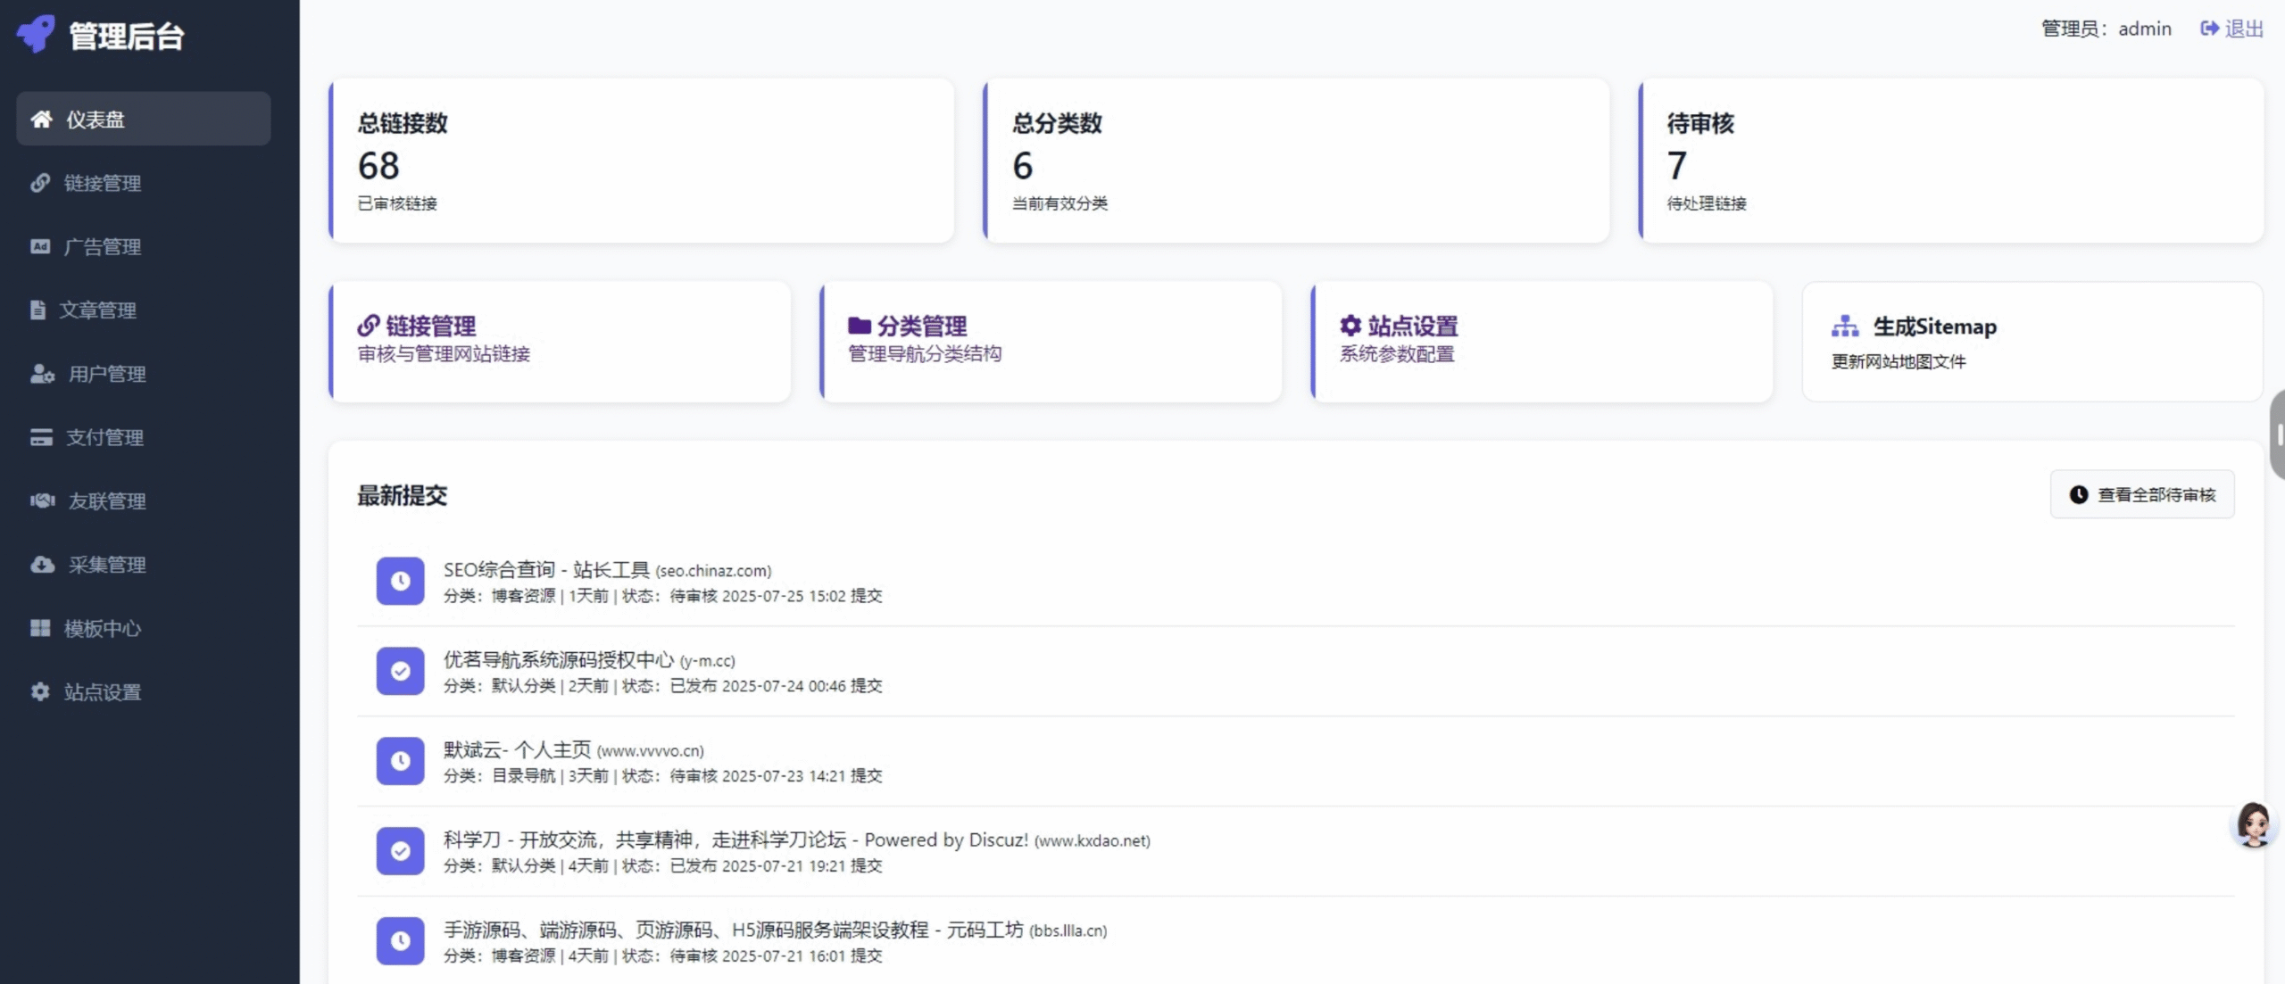Open 广告管理 in the sidebar
The width and height of the screenshot is (2285, 984).
[x=102, y=246]
